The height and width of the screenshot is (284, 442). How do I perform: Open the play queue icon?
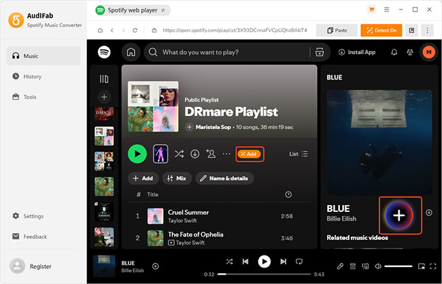pos(353,266)
